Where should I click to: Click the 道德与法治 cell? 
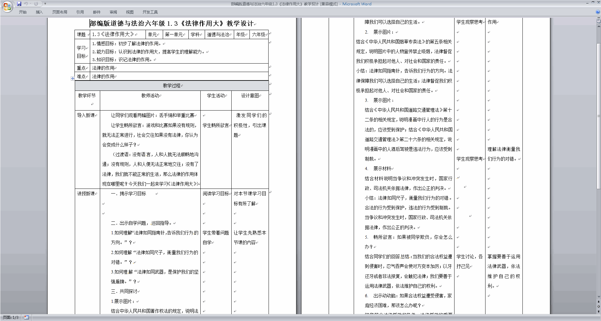pyautogui.click(x=219, y=34)
